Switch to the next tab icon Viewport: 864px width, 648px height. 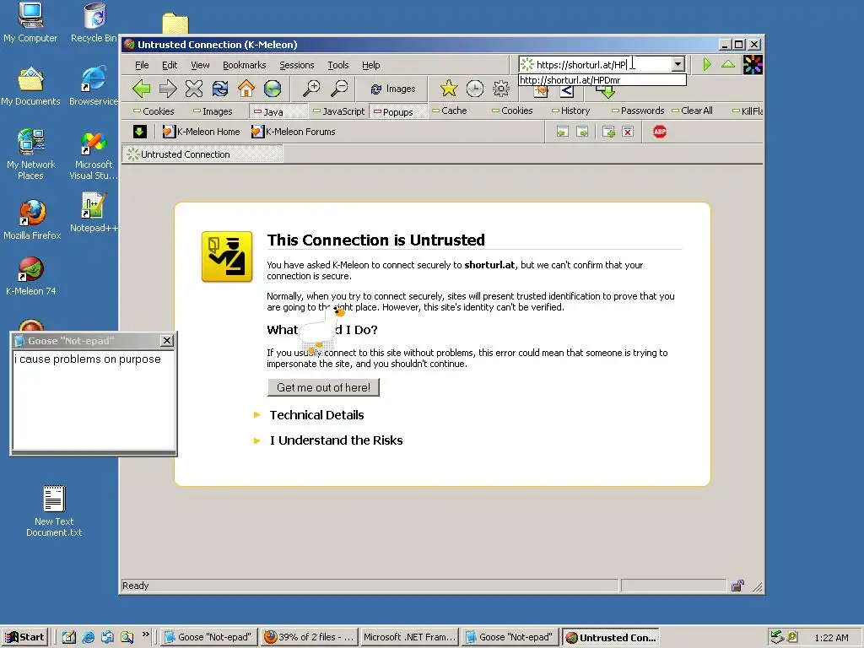coord(582,132)
